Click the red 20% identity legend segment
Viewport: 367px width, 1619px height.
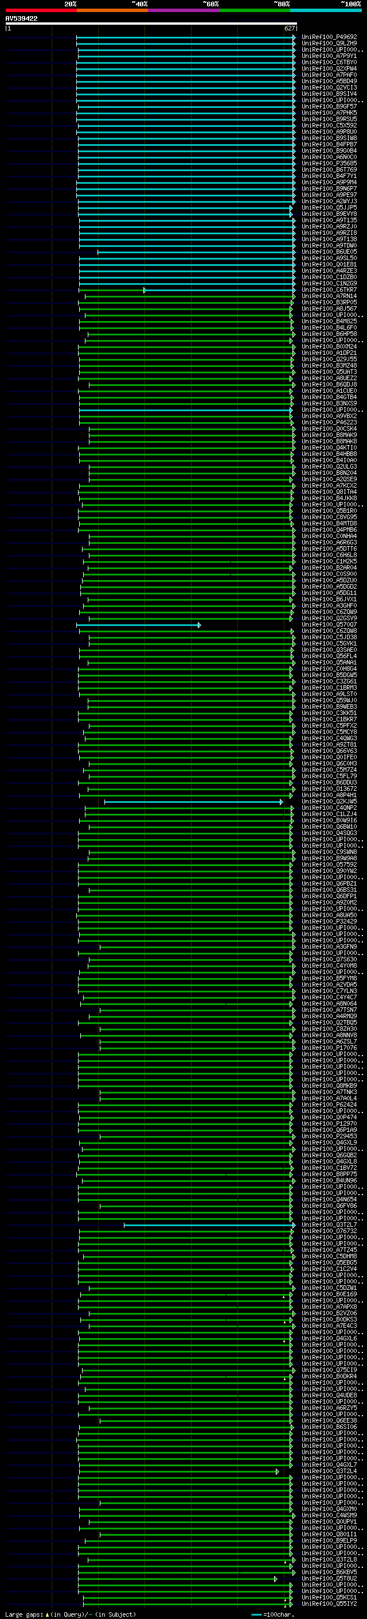pyautogui.click(x=41, y=10)
